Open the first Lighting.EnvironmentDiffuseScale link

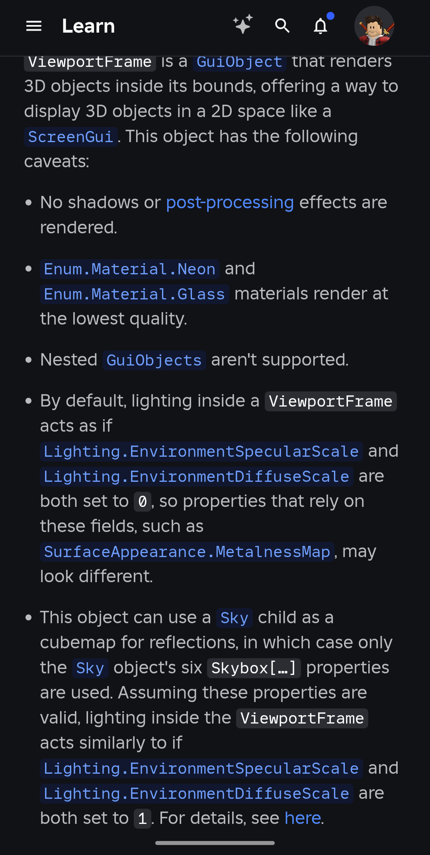coord(196,477)
